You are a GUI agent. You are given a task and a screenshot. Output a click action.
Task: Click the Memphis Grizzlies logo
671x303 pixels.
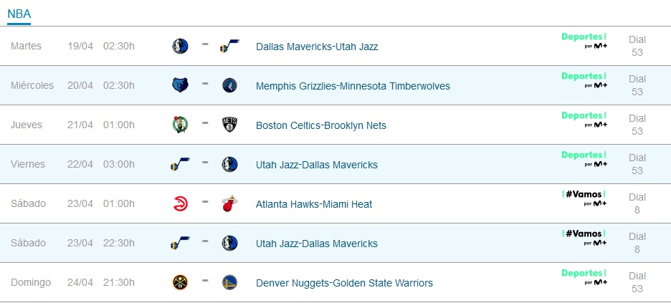tap(180, 85)
